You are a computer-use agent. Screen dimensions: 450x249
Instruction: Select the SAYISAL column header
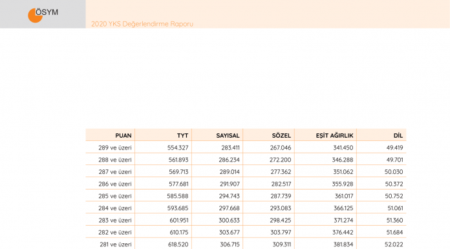[x=228, y=136]
